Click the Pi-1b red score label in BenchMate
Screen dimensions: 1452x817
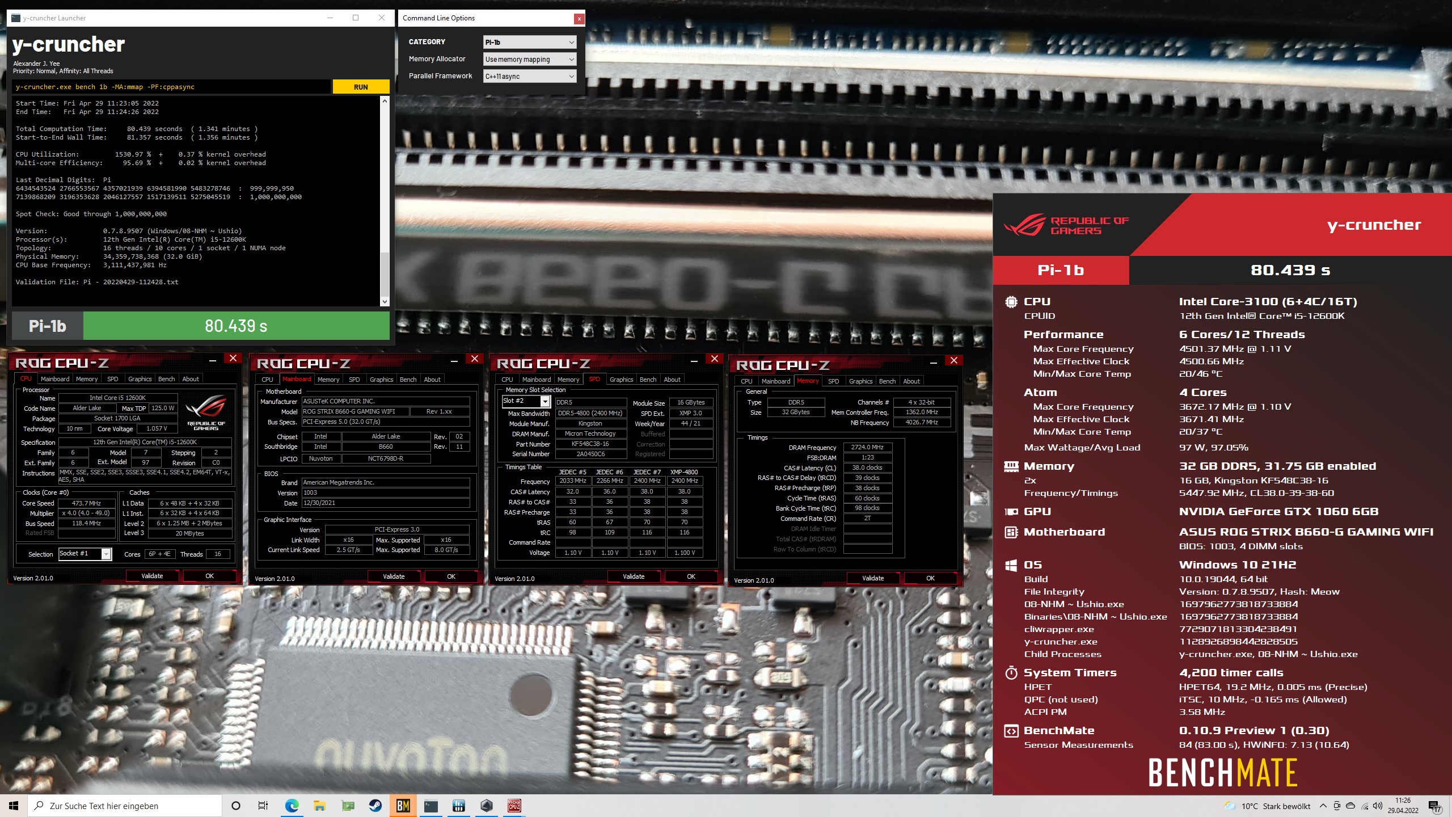tap(1061, 270)
